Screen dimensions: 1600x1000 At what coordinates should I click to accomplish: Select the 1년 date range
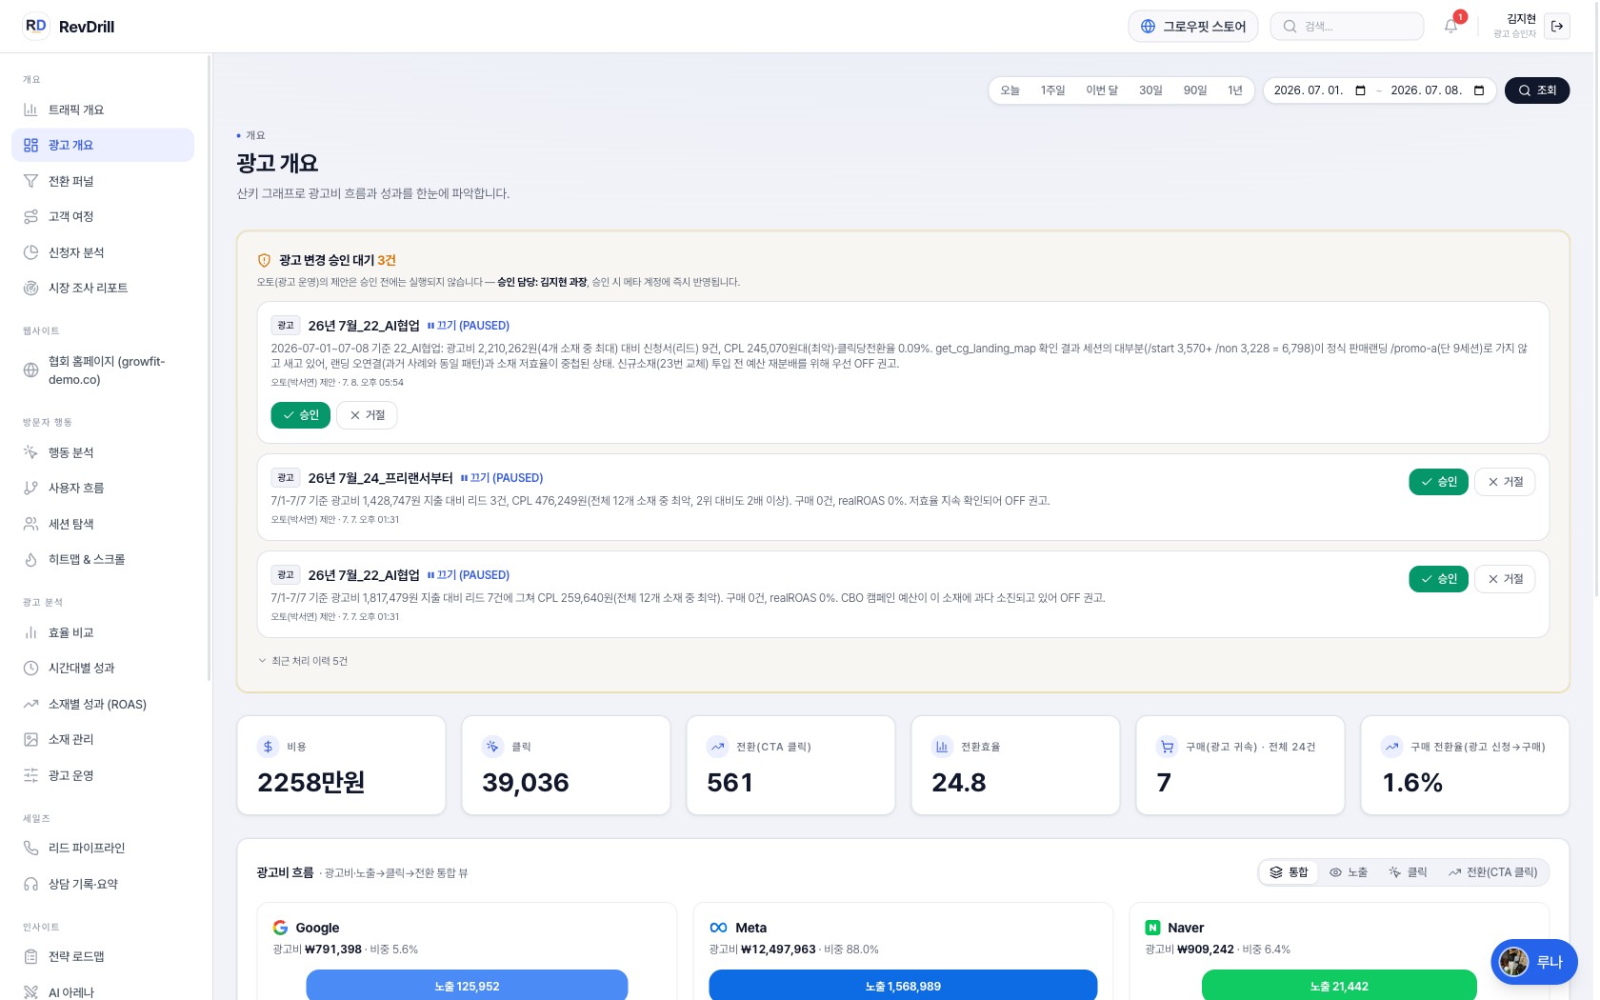point(1234,90)
